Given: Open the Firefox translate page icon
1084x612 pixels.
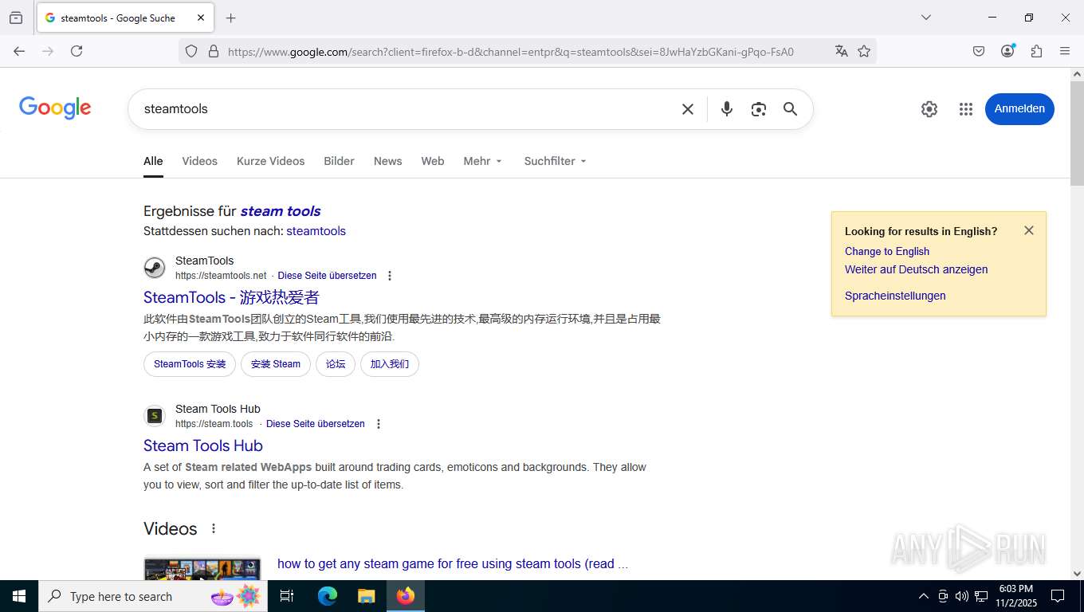Looking at the screenshot, I should point(841,51).
